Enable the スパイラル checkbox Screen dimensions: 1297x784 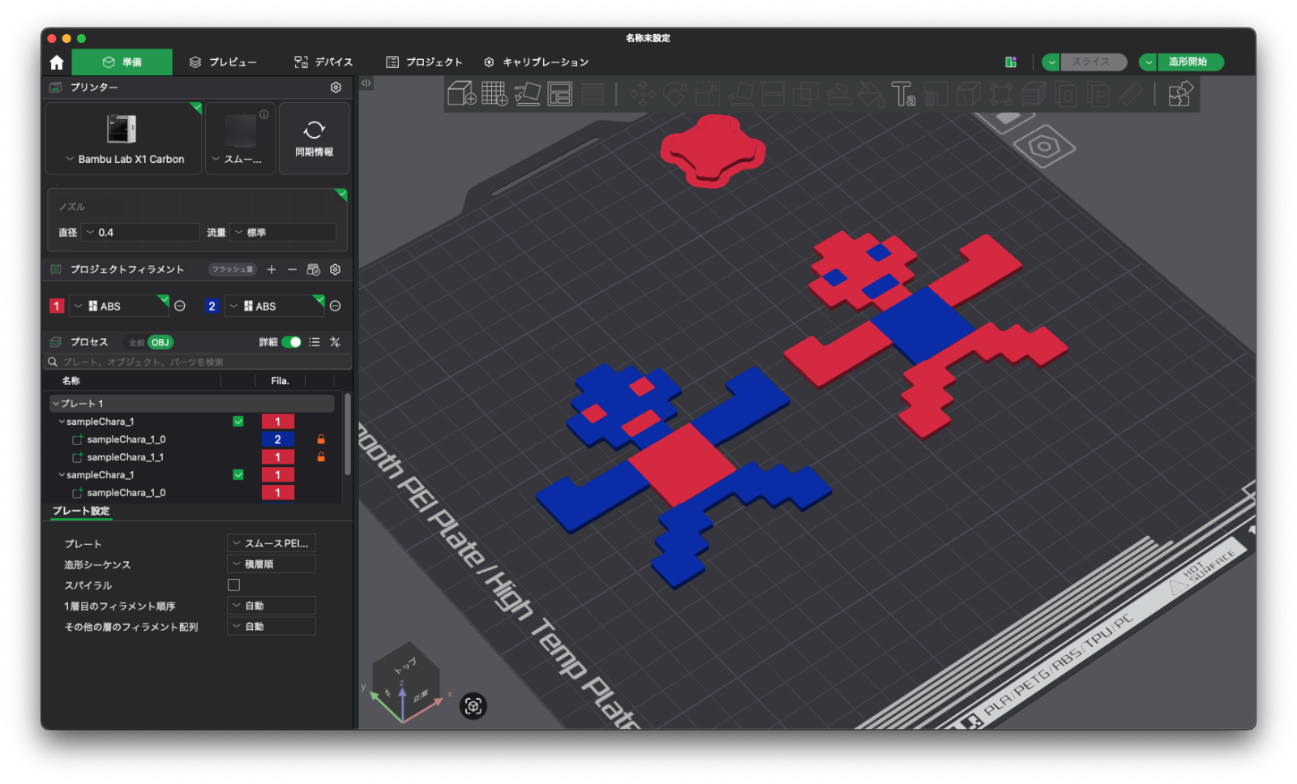tap(233, 585)
